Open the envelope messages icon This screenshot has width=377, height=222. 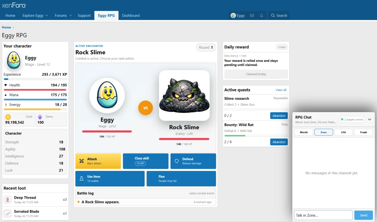coord(252,16)
